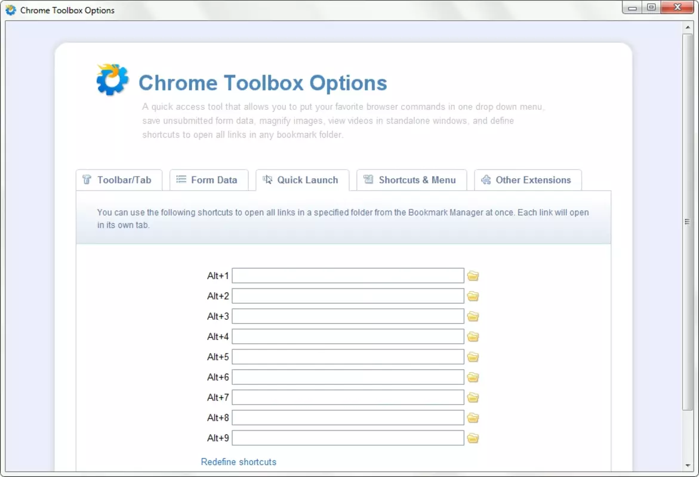This screenshot has width=699, height=477.
Task: Maximize the Chrome Toolbox Options window
Action: (x=651, y=8)
